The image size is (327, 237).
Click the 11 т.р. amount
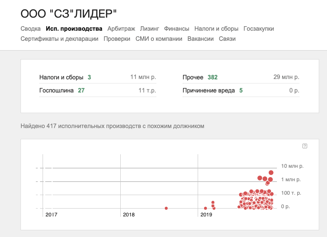[147, 91]
